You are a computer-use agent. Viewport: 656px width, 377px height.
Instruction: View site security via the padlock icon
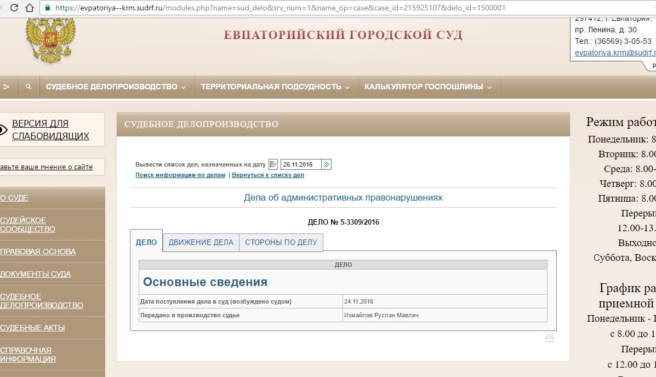coord(47,8)
